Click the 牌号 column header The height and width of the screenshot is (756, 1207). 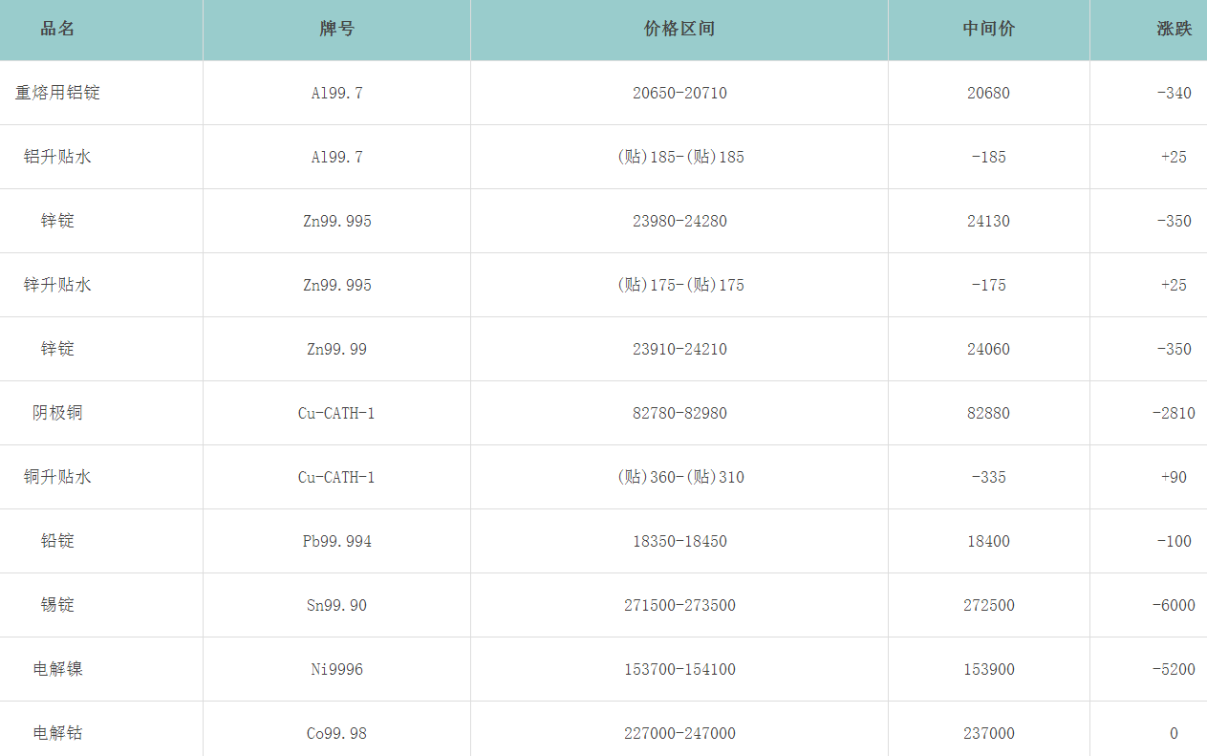tap(336, 29)
